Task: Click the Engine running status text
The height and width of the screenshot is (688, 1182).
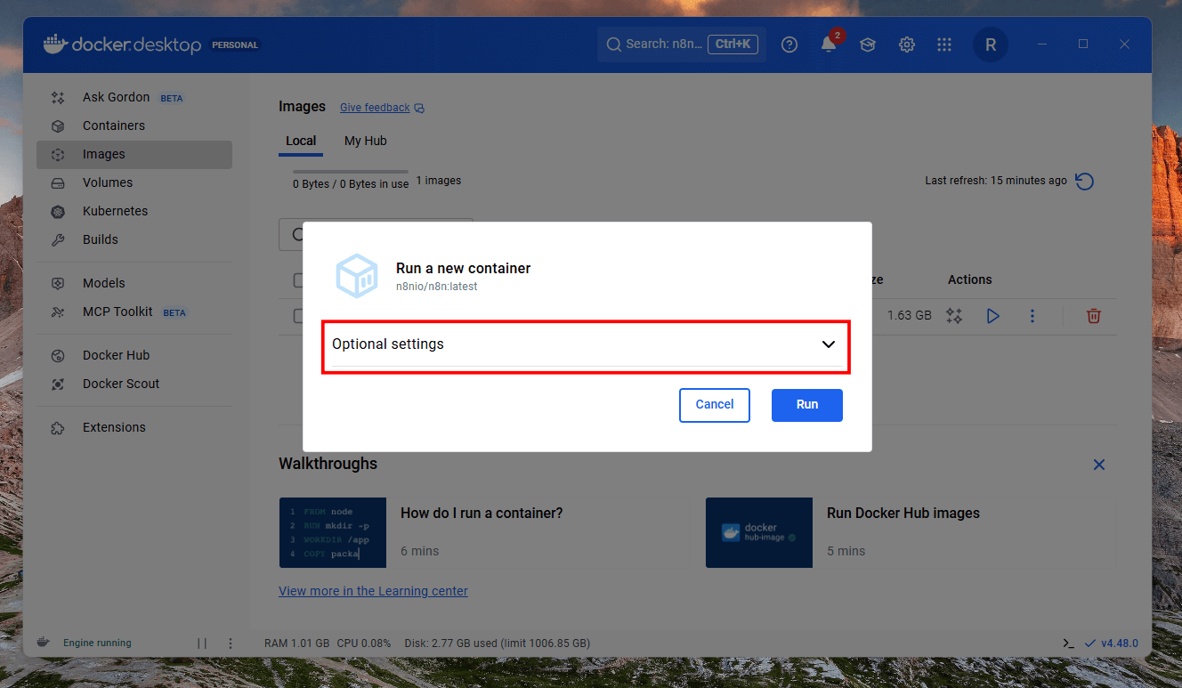Action: [97, 643]
